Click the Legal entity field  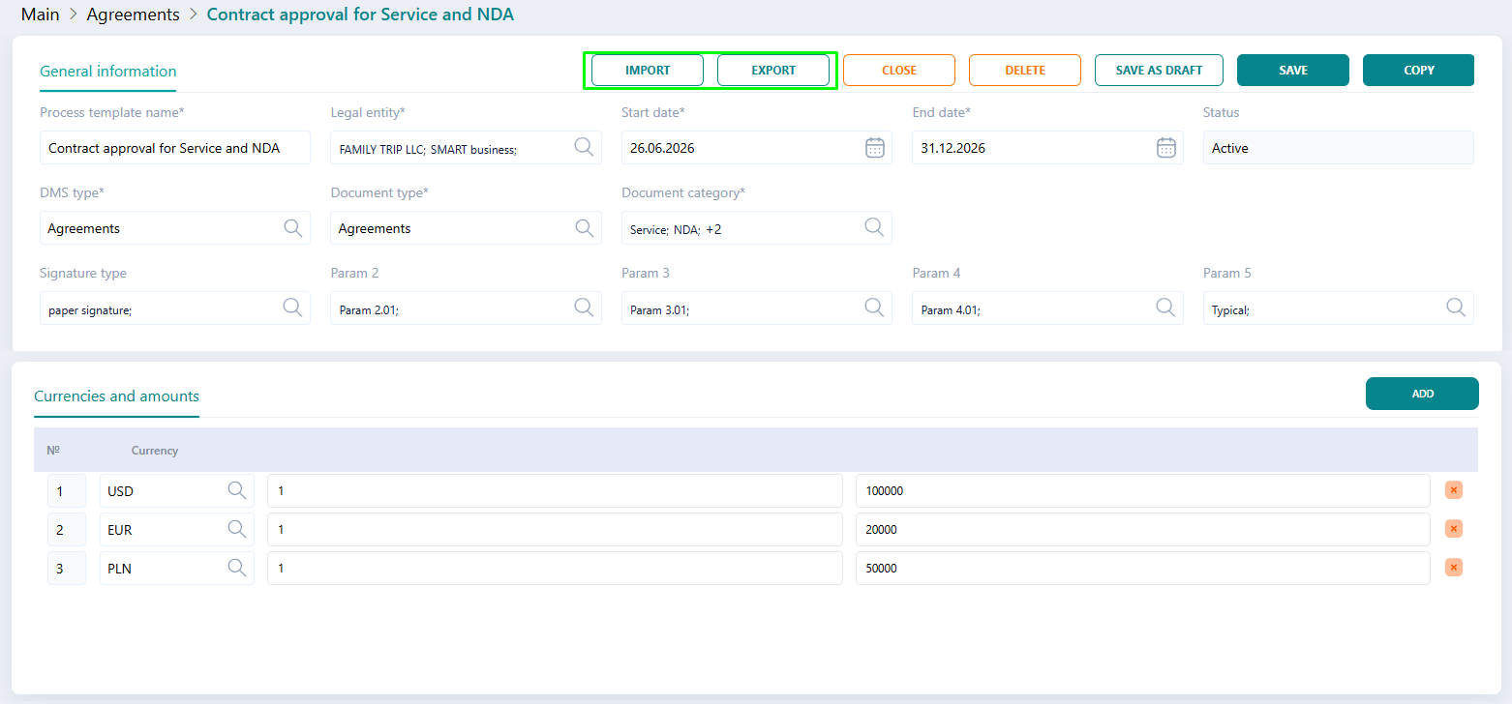coord(466,148)
